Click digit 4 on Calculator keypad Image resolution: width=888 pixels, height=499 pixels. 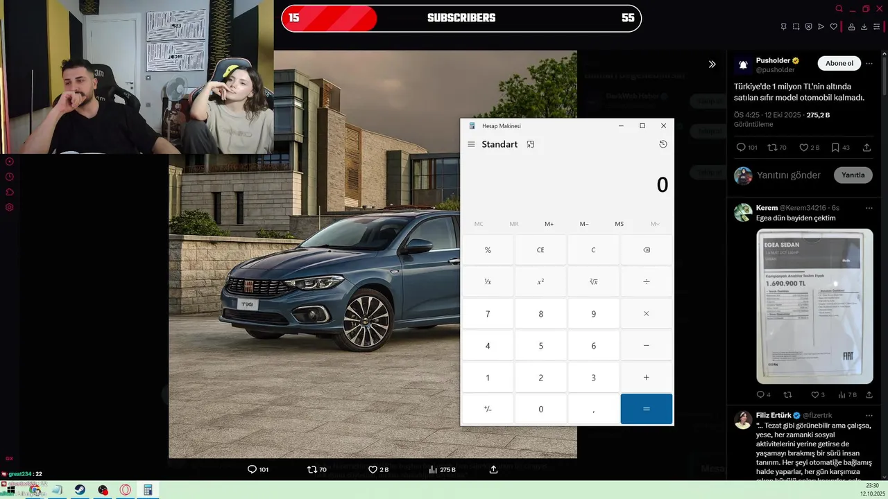488,346
